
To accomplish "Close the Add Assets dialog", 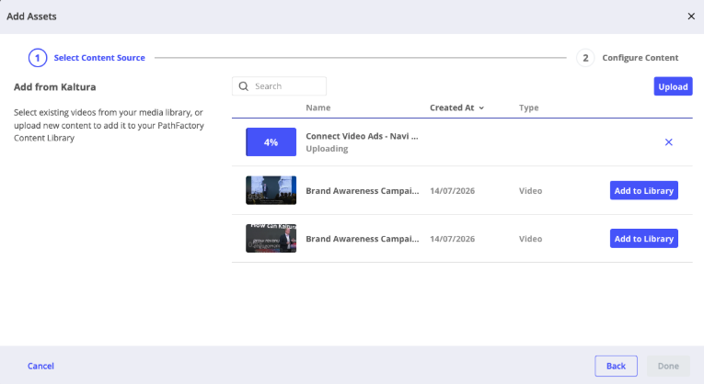I will (x=691, y=17).
